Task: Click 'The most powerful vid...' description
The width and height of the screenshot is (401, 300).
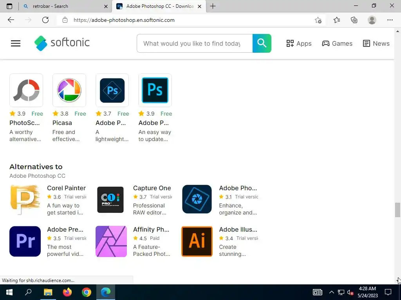Action: (x=65, y=250)
